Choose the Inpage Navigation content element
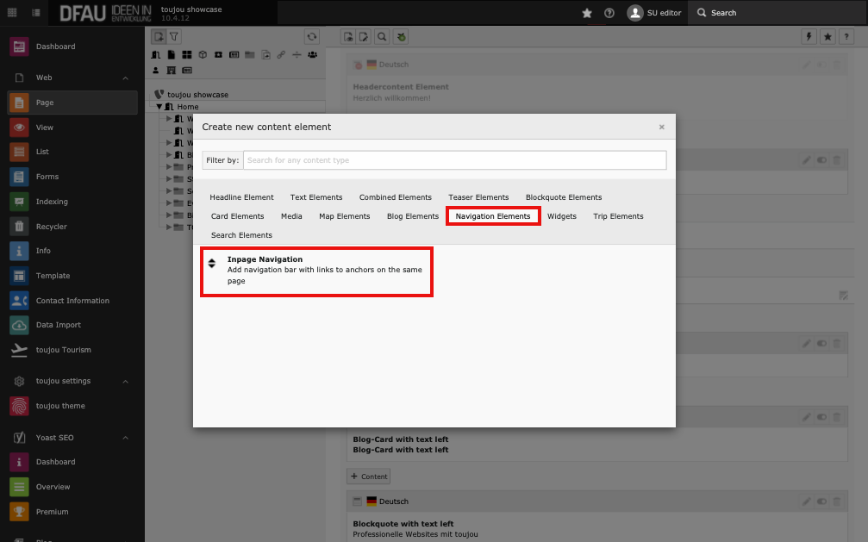 316,270
